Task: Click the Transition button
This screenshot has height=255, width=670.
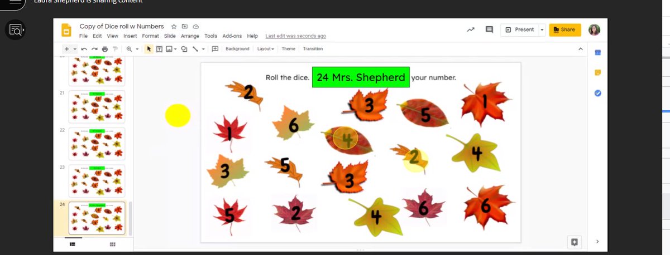Action: [x=313, y=49]
